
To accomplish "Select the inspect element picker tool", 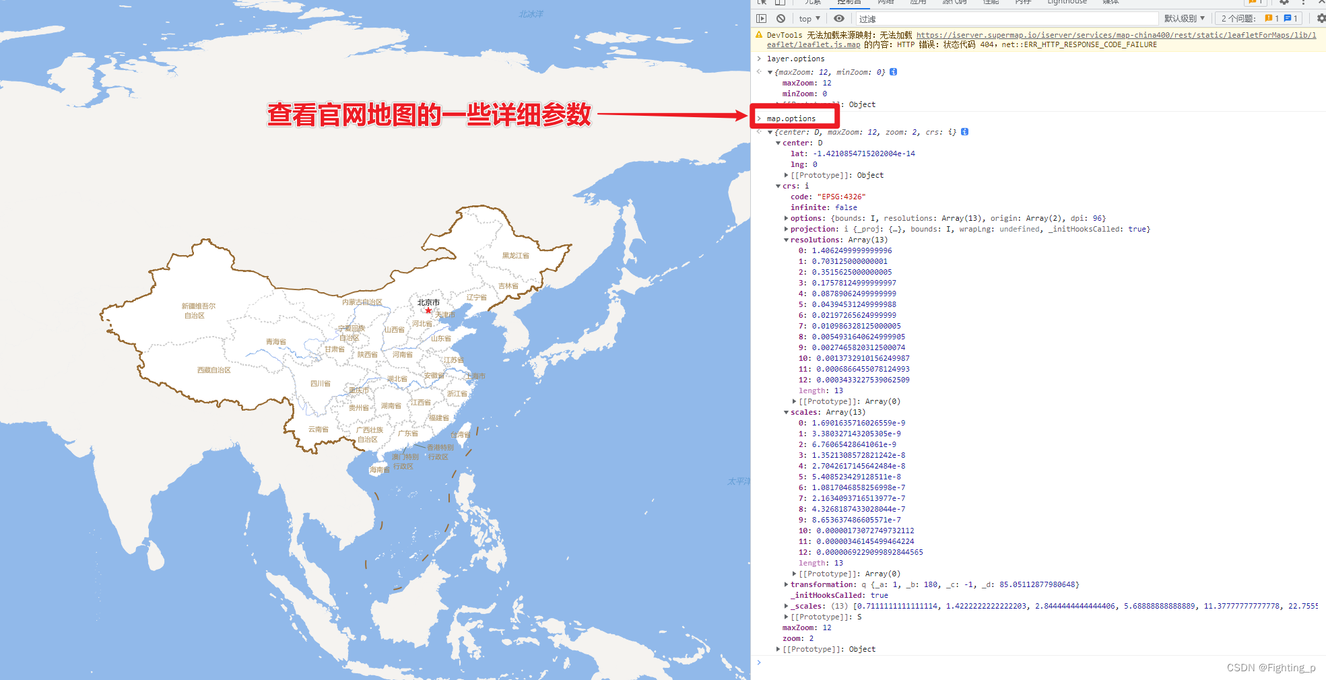I will (762, 3).
